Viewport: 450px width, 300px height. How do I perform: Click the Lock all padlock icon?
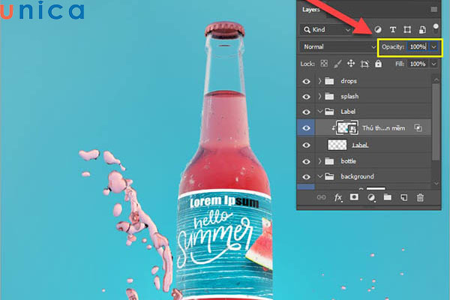(x=378, y=64)
